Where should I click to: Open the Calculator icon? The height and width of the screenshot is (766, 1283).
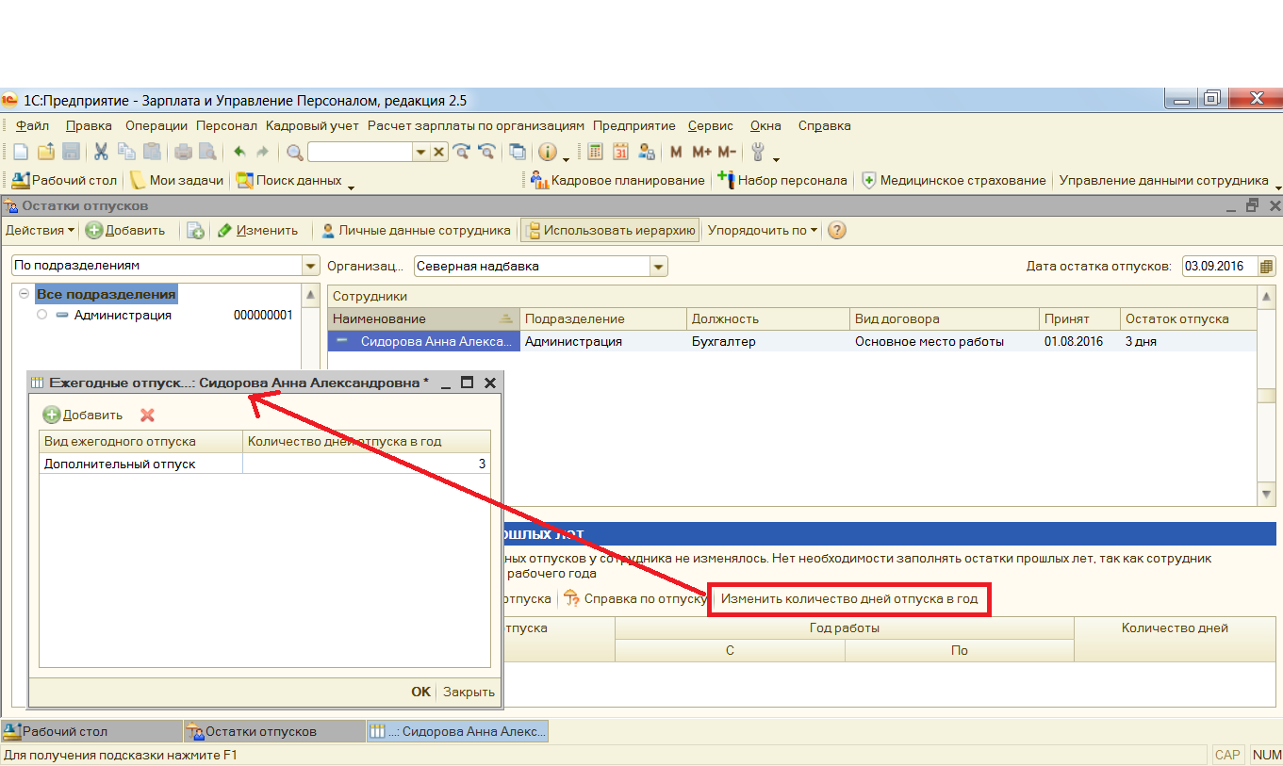tap(595, 152)
